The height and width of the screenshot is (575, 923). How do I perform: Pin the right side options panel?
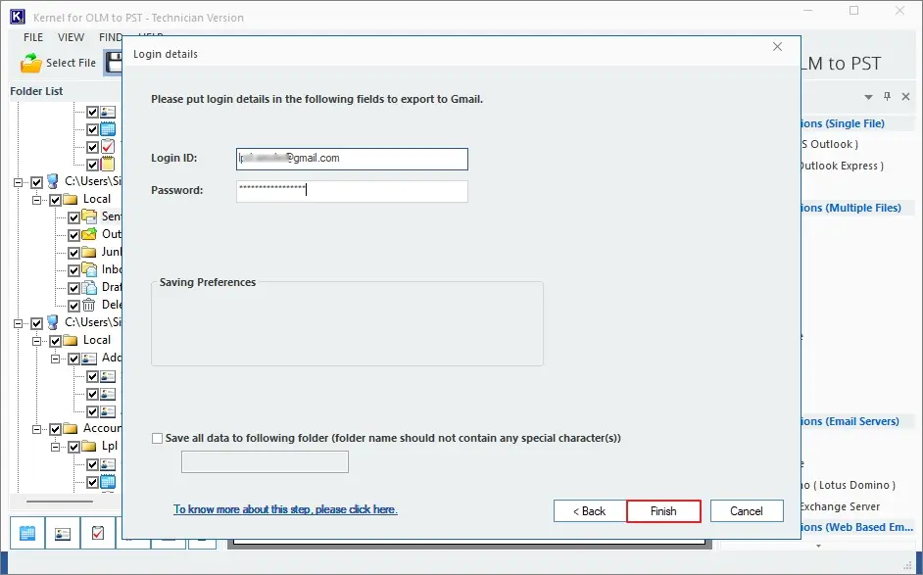(x=887, y=96)
